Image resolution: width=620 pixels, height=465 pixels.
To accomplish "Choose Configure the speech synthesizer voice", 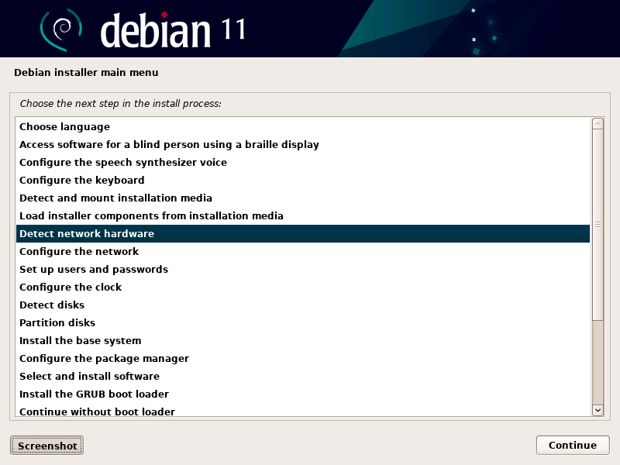I will click(x=303, y=162).
